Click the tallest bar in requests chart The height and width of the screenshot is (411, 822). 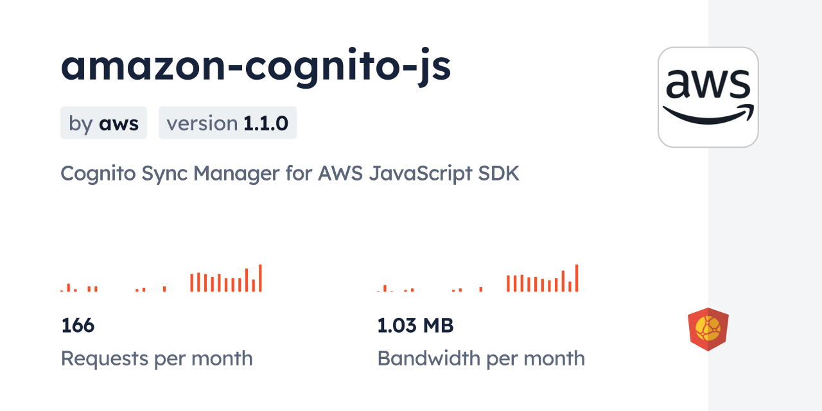260,278
